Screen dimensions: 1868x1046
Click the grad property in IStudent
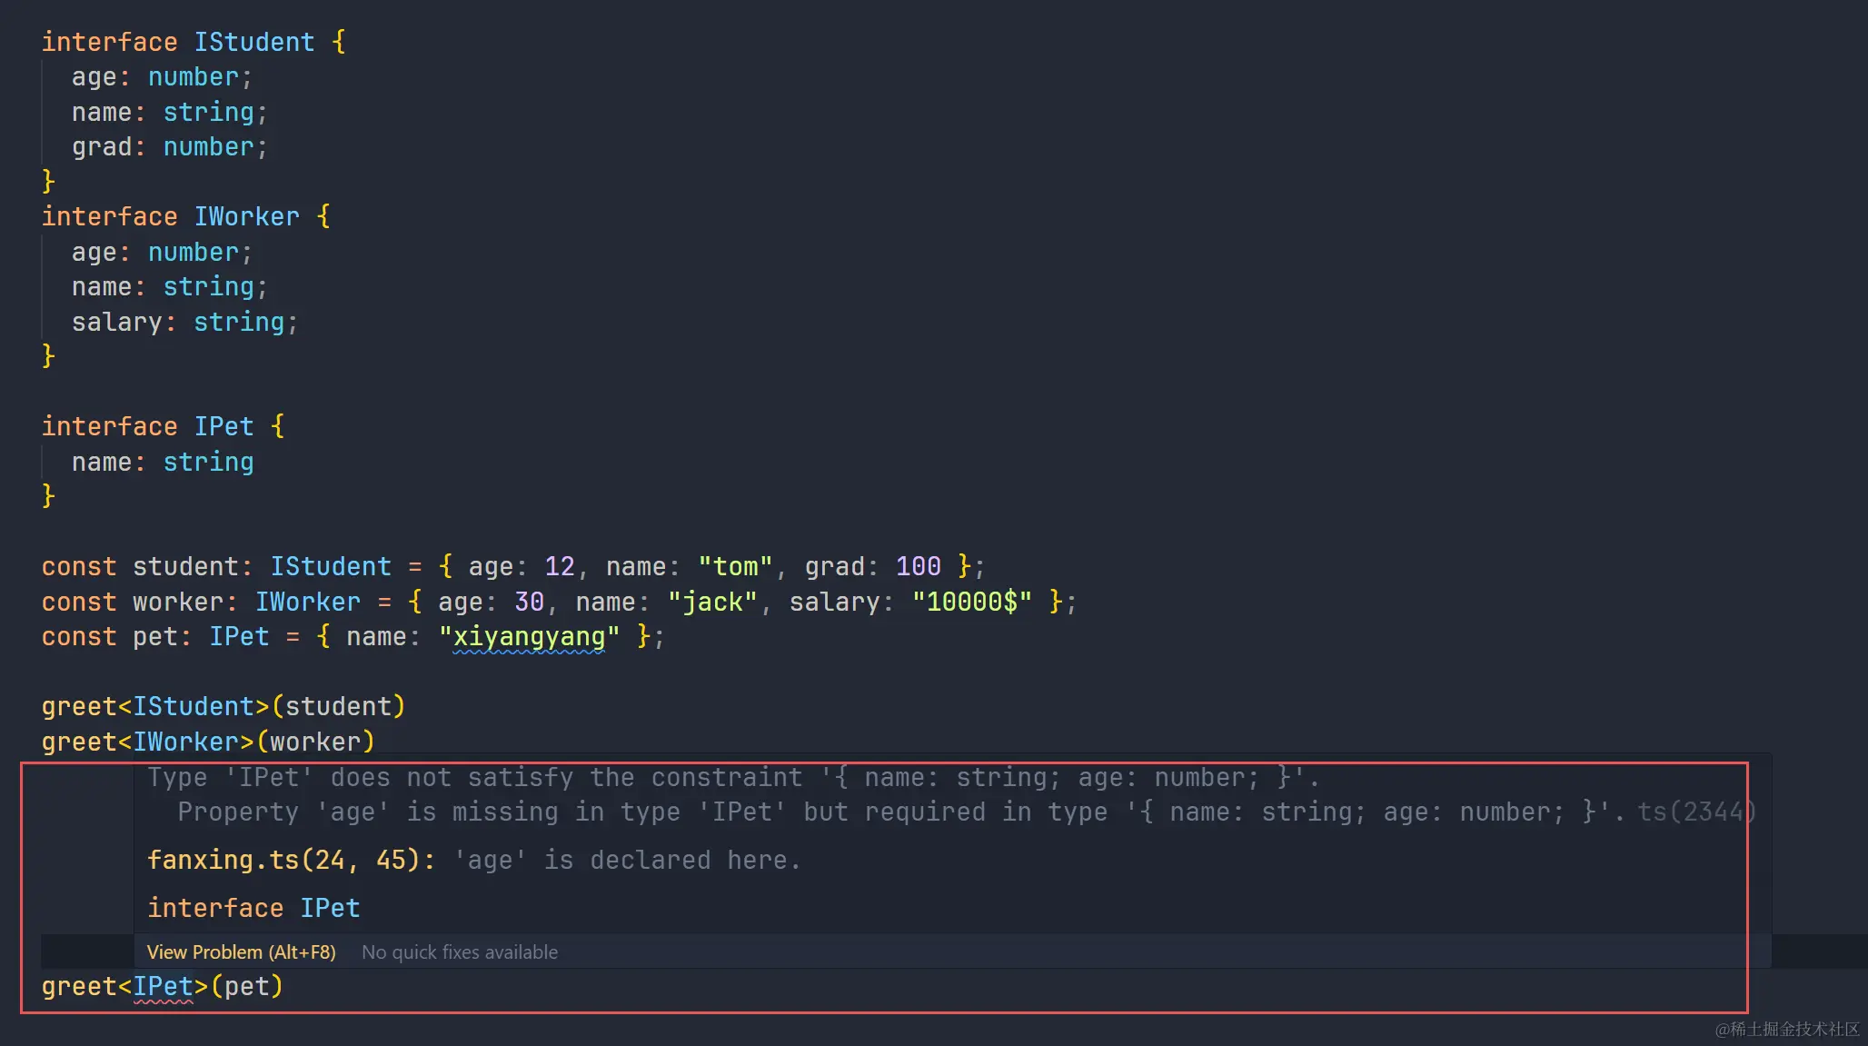[102, 147]
